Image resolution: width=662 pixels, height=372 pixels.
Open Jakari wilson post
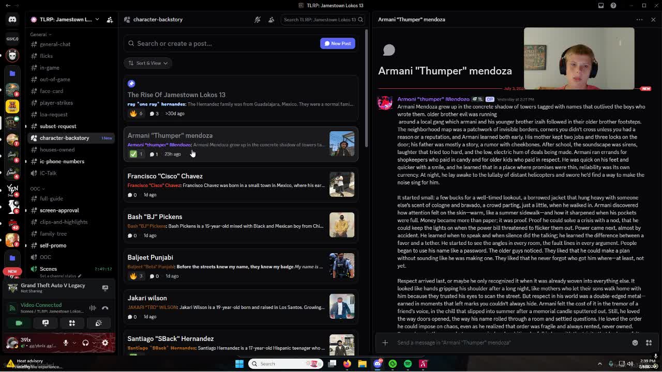240,306
